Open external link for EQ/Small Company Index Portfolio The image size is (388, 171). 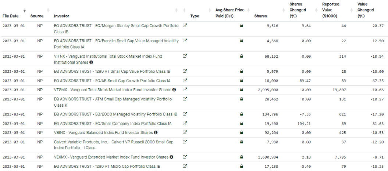tap(185, 123)
